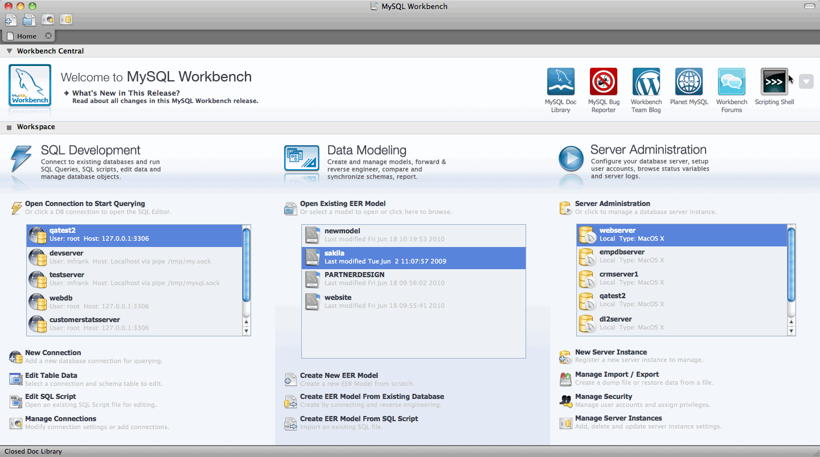Select the qatest2 connection in SQL Development list
Image resolution: width=820 pixels, height=457 pixels.
134,234
